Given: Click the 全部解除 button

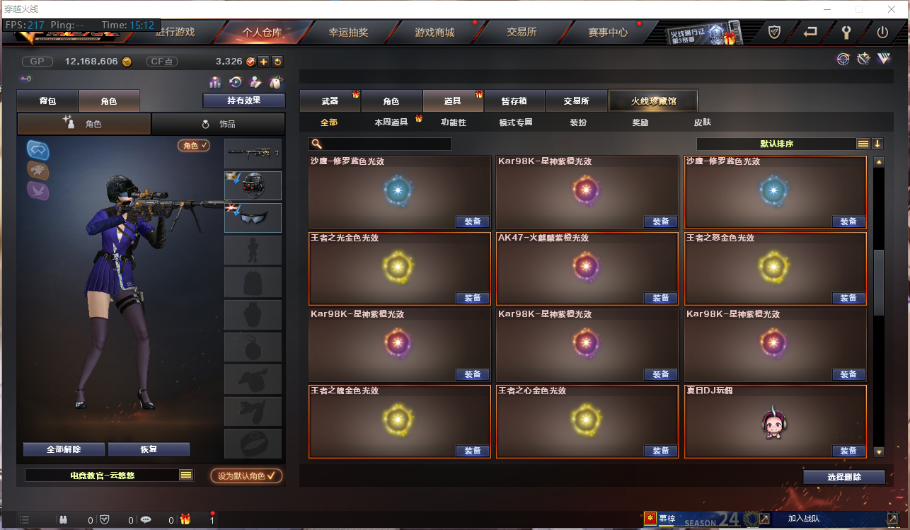Looking at the screenshot, I should point(64,449).
